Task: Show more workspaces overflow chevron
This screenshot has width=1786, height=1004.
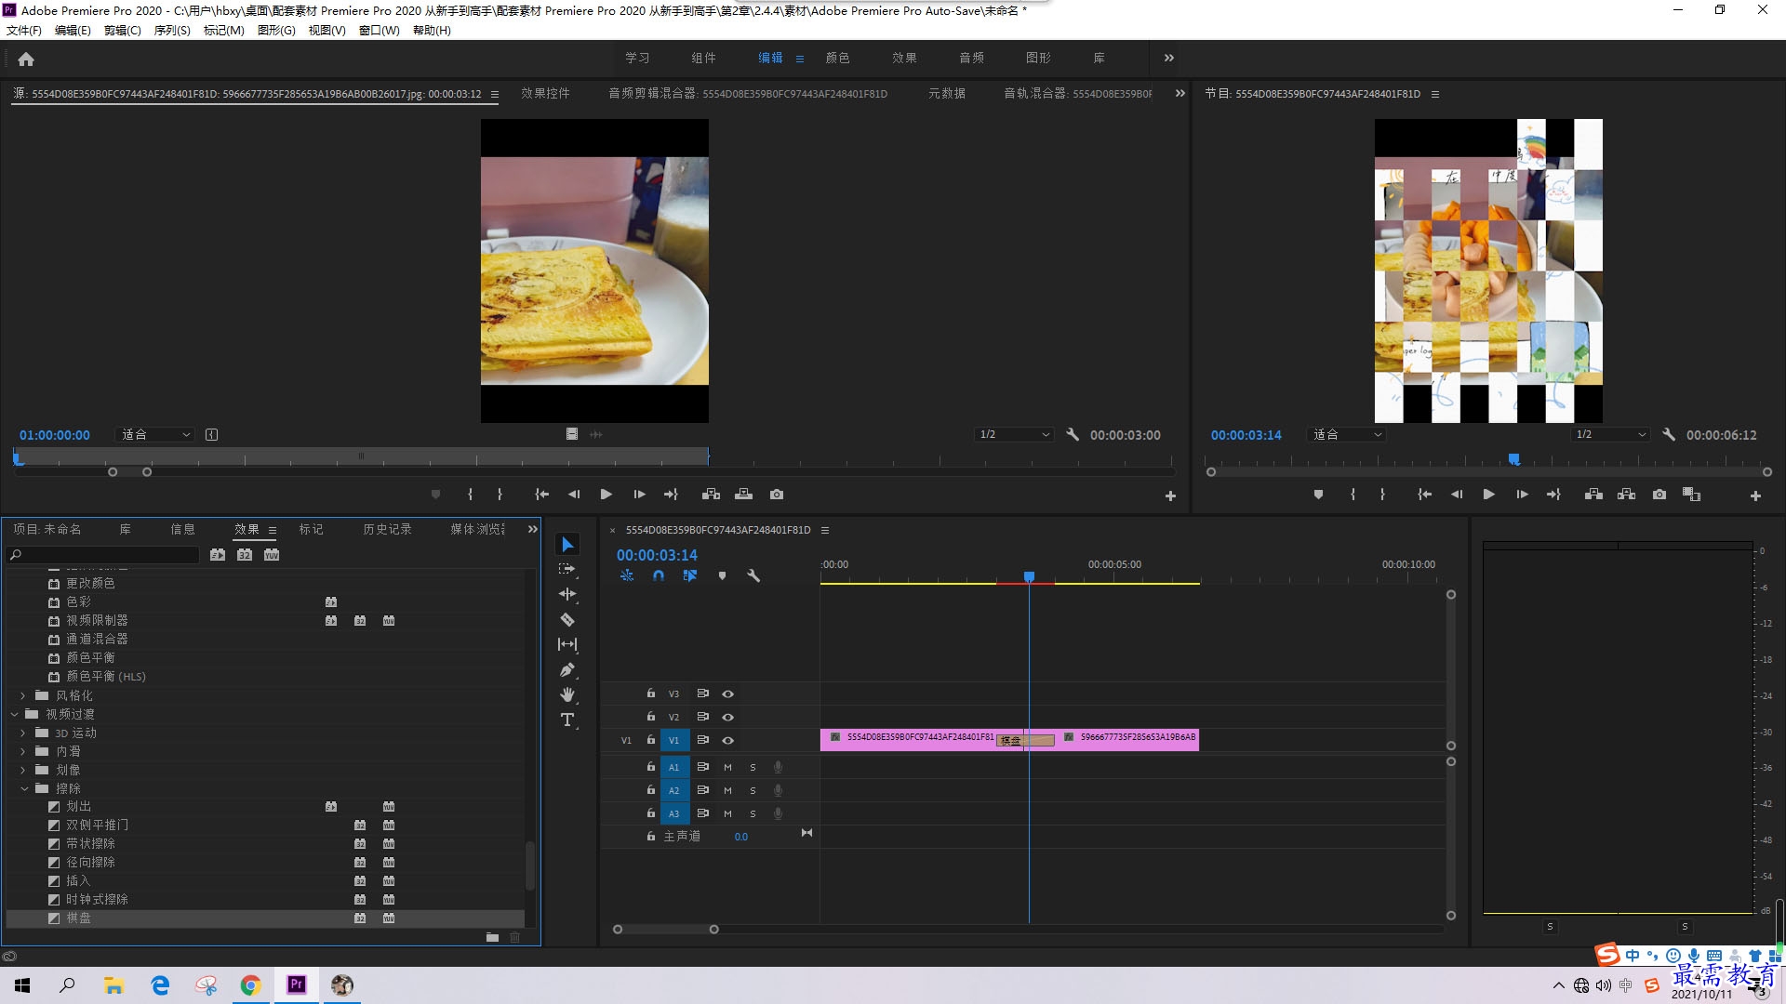Action: [x=1169, y=59]
